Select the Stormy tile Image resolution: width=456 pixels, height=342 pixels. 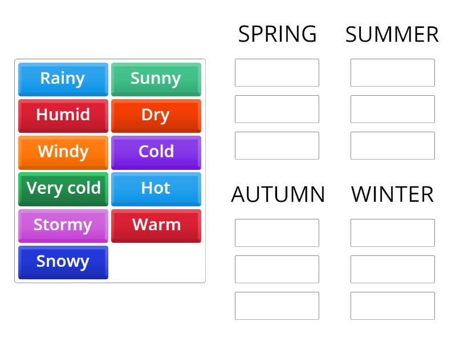pos(63,225)
